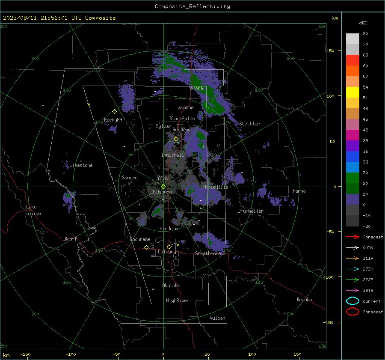
Task: Click the 48 value on dBZ scale
Action: pos(365,108)
